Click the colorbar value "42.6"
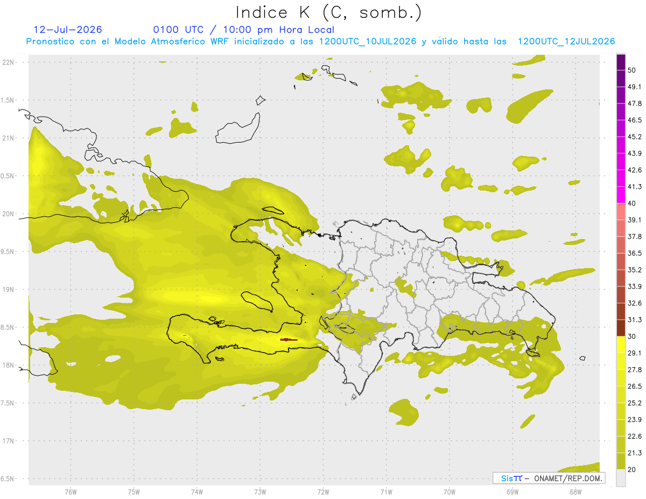Image resolution: width=646 pixels, height=499 pixels. pos(635,170)
